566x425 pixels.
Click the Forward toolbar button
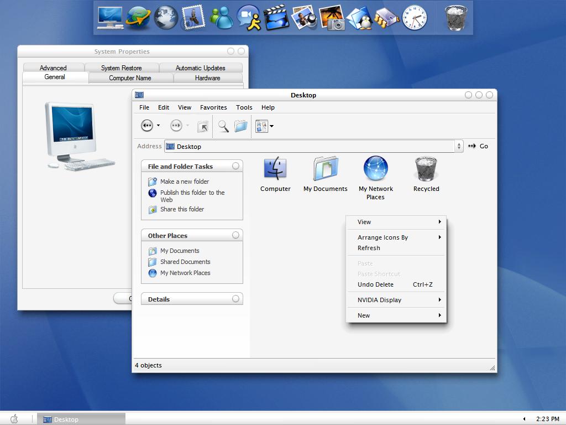coord(176,126)
